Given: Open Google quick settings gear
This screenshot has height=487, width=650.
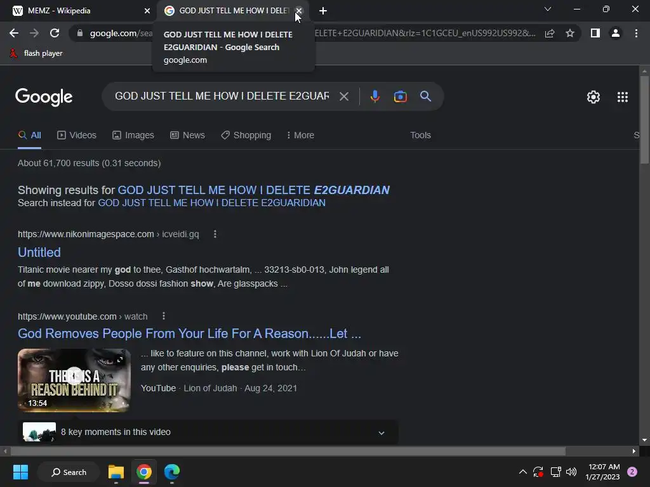Looking at the screenshot, I should tap(594, 97).
